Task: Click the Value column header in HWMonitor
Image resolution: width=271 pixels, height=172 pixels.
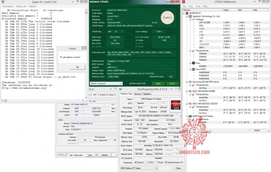Action: pyautogui.click(x=229, y=10)
